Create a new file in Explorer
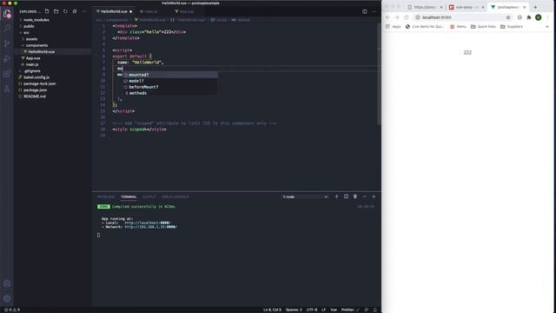The image size is (556, 313). pyautogui.click(x=47, y=11)
